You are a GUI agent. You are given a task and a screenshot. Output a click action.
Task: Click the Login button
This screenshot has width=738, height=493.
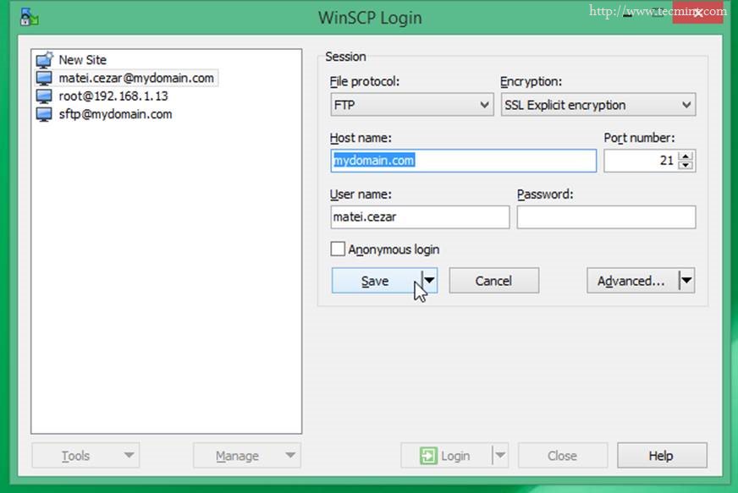pyautogui.click(x=446, y=455)
